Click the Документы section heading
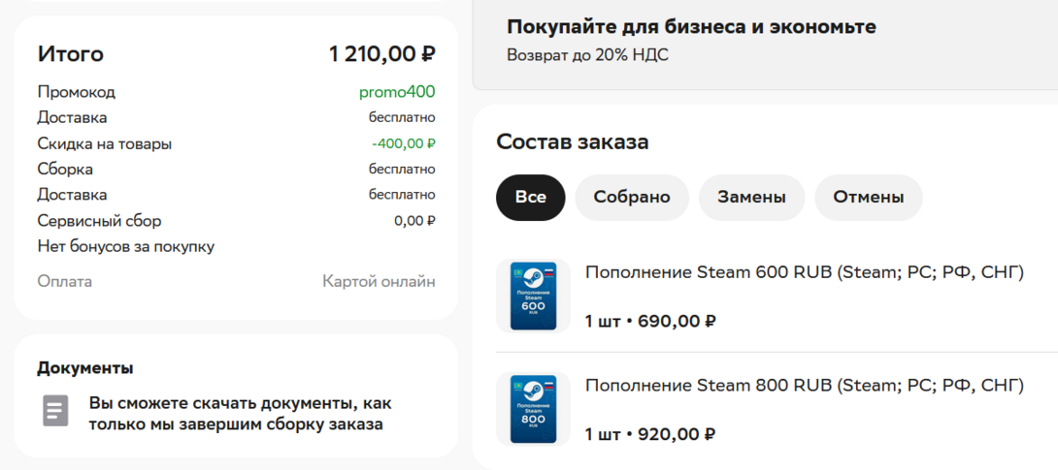Screen dimensions: 1058x470 [x=85, y=368]
